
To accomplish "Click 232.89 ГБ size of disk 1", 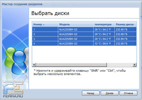I will pos(122,30).
